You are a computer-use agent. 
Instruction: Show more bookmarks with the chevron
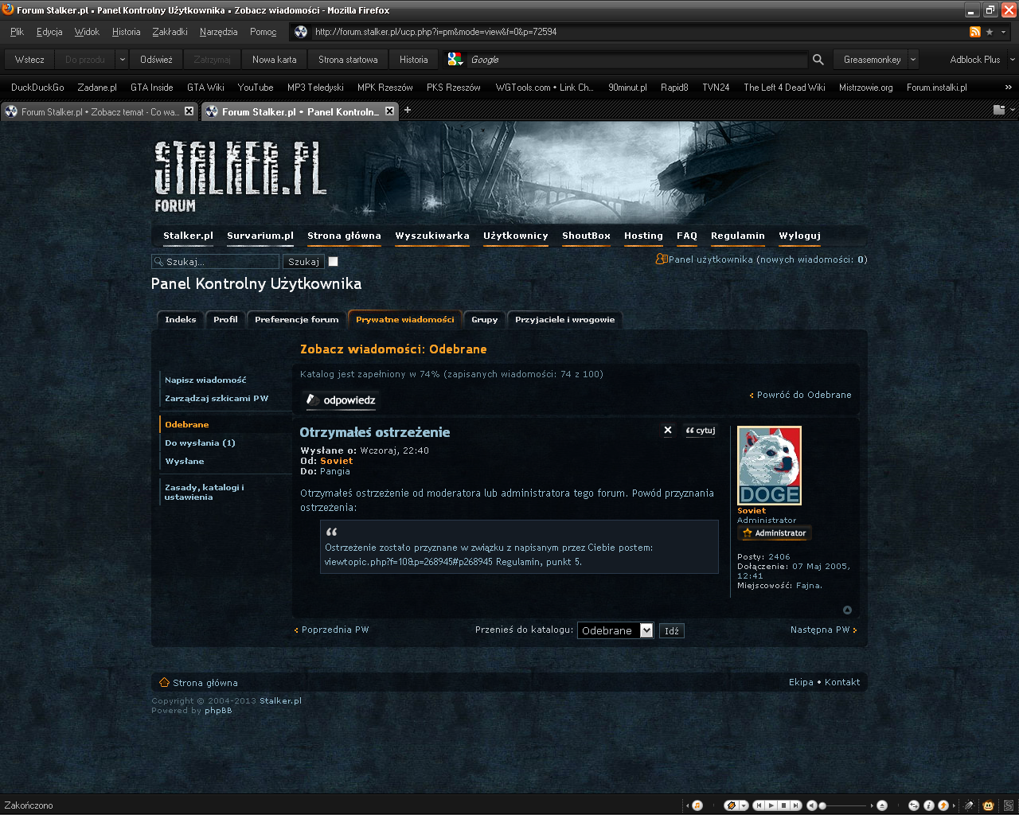[x=1008, y=88]
